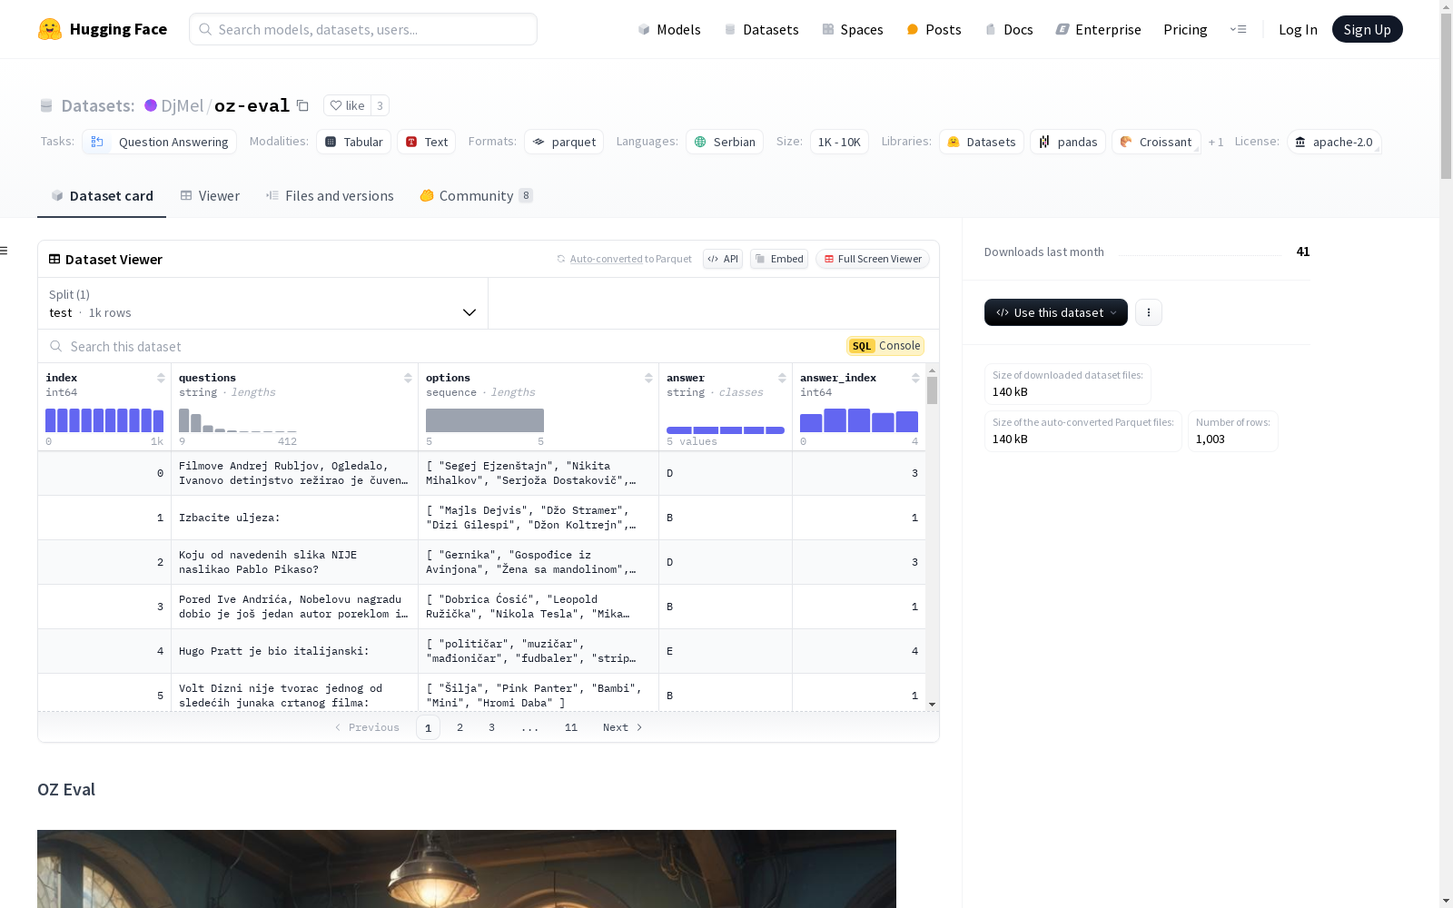Filter by Question Answering task tag
This screenshot has width=1453, height=908.
pyautogui.click(x=159, y=142)
